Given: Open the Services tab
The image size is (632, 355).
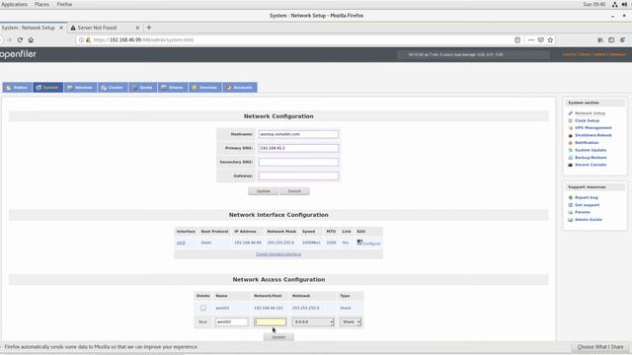Looking at the screenshot, I should coord(204,88).
